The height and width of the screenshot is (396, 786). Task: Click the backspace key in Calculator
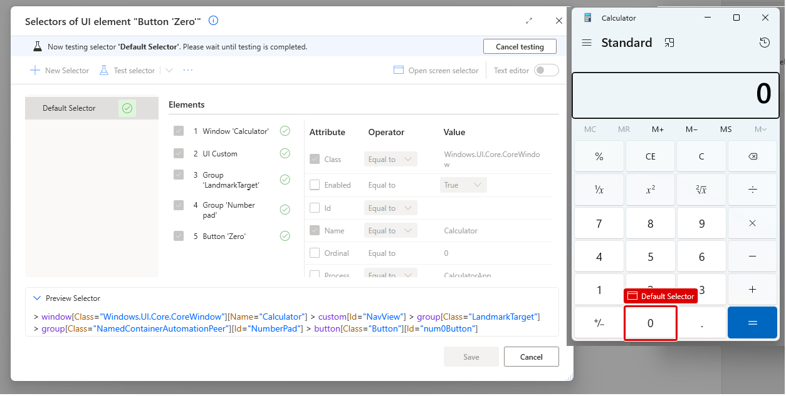pyautogui.click(x=753, y=156)
